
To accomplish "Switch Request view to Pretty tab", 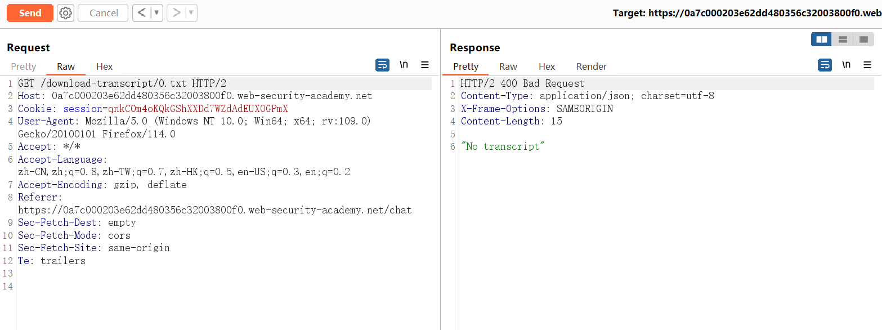I will 24,66.
